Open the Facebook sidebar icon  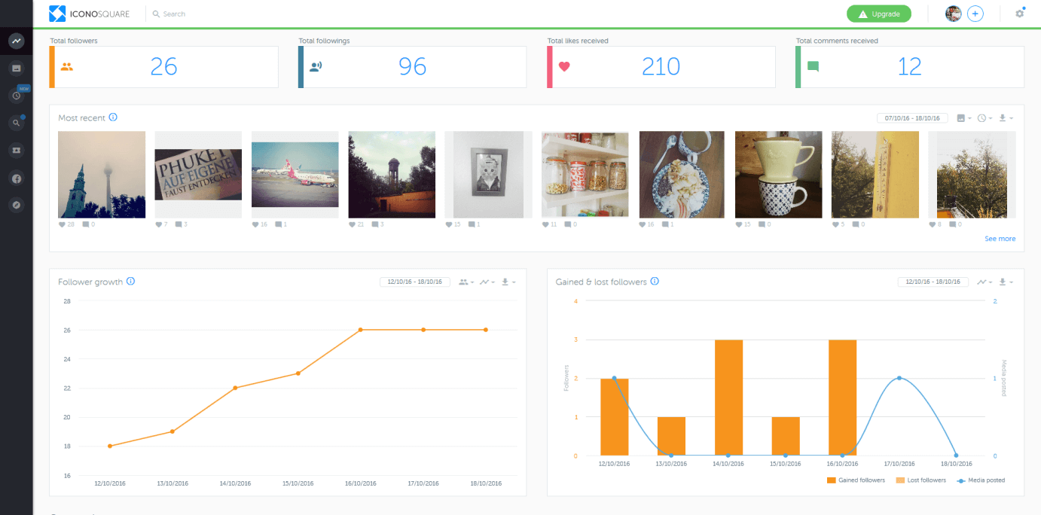(16, 178)
